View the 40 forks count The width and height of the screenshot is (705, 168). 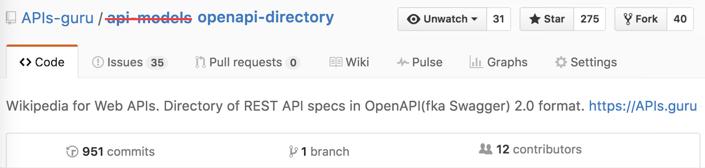(x=680, y=19)
